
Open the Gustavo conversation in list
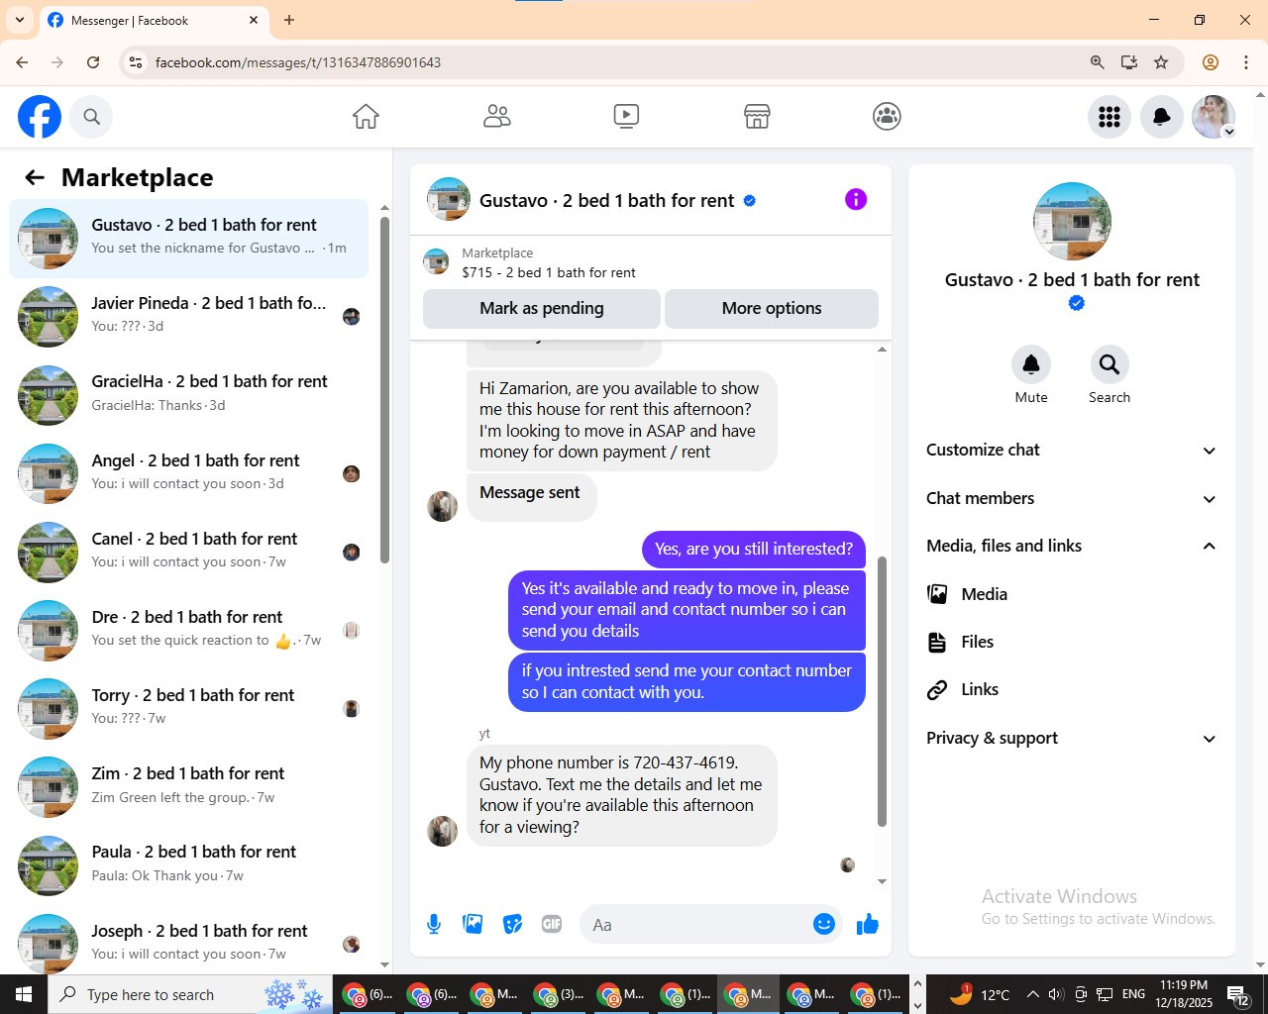coord(188,238)
